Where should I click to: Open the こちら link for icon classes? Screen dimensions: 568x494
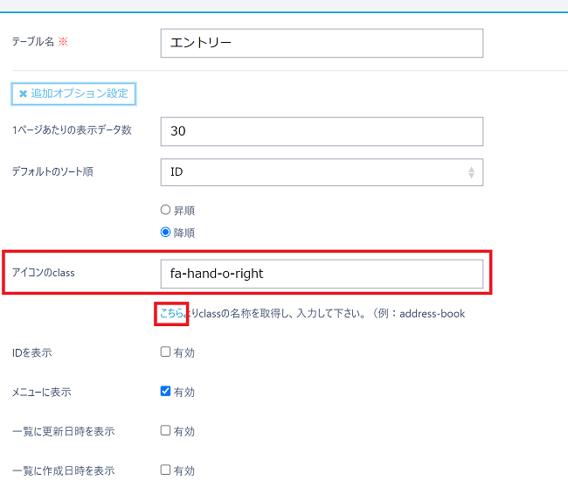pos(171,312)
